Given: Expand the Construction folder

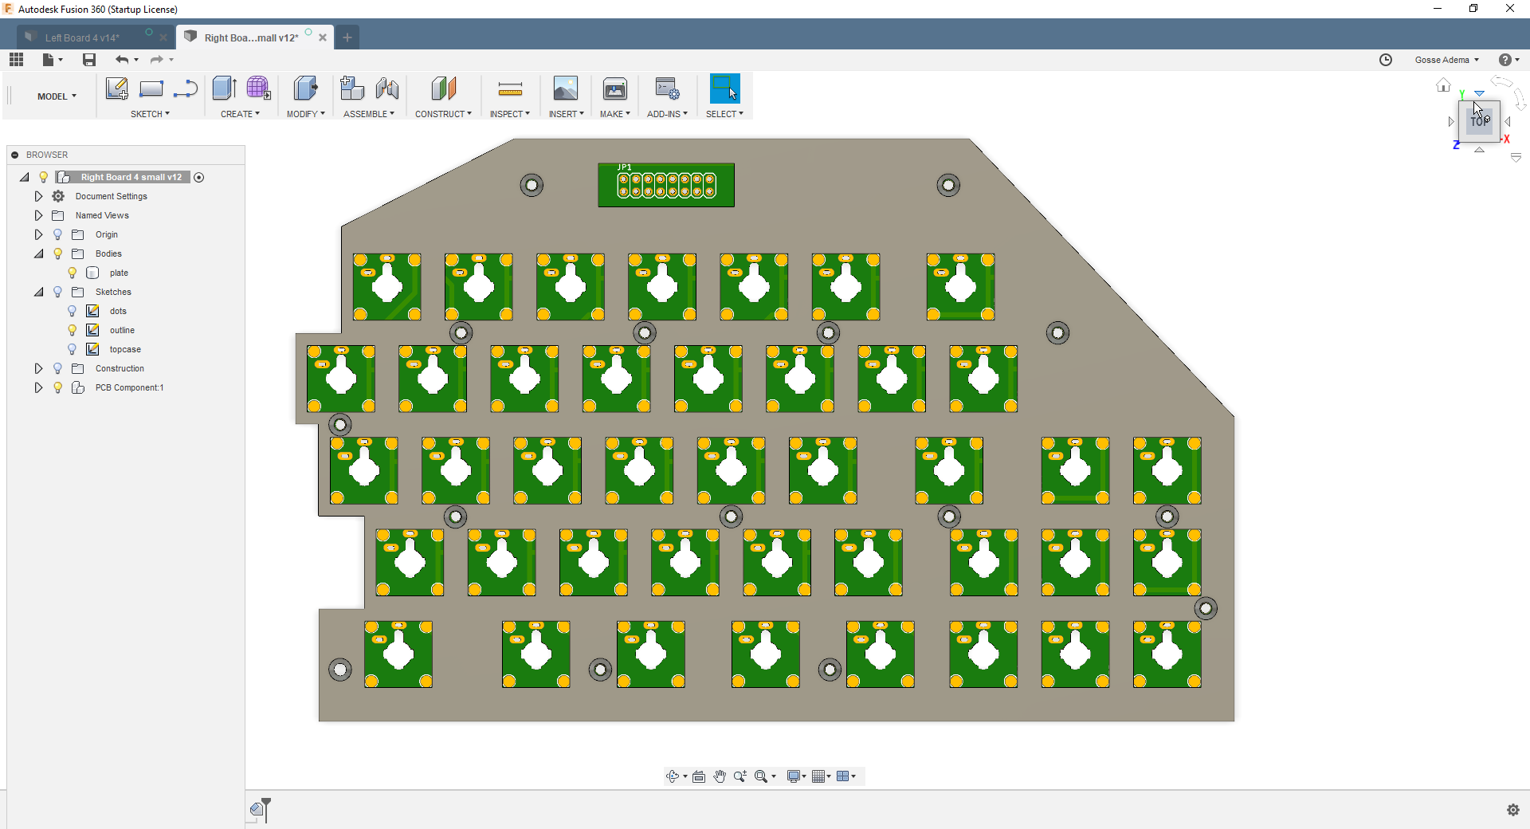Looking at the screenshot, I should pos(38,368).
